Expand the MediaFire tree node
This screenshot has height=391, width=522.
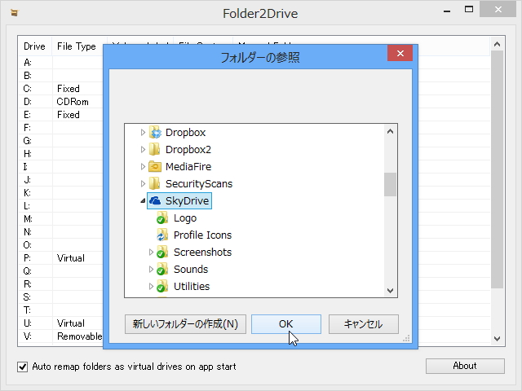pos(143,166)
